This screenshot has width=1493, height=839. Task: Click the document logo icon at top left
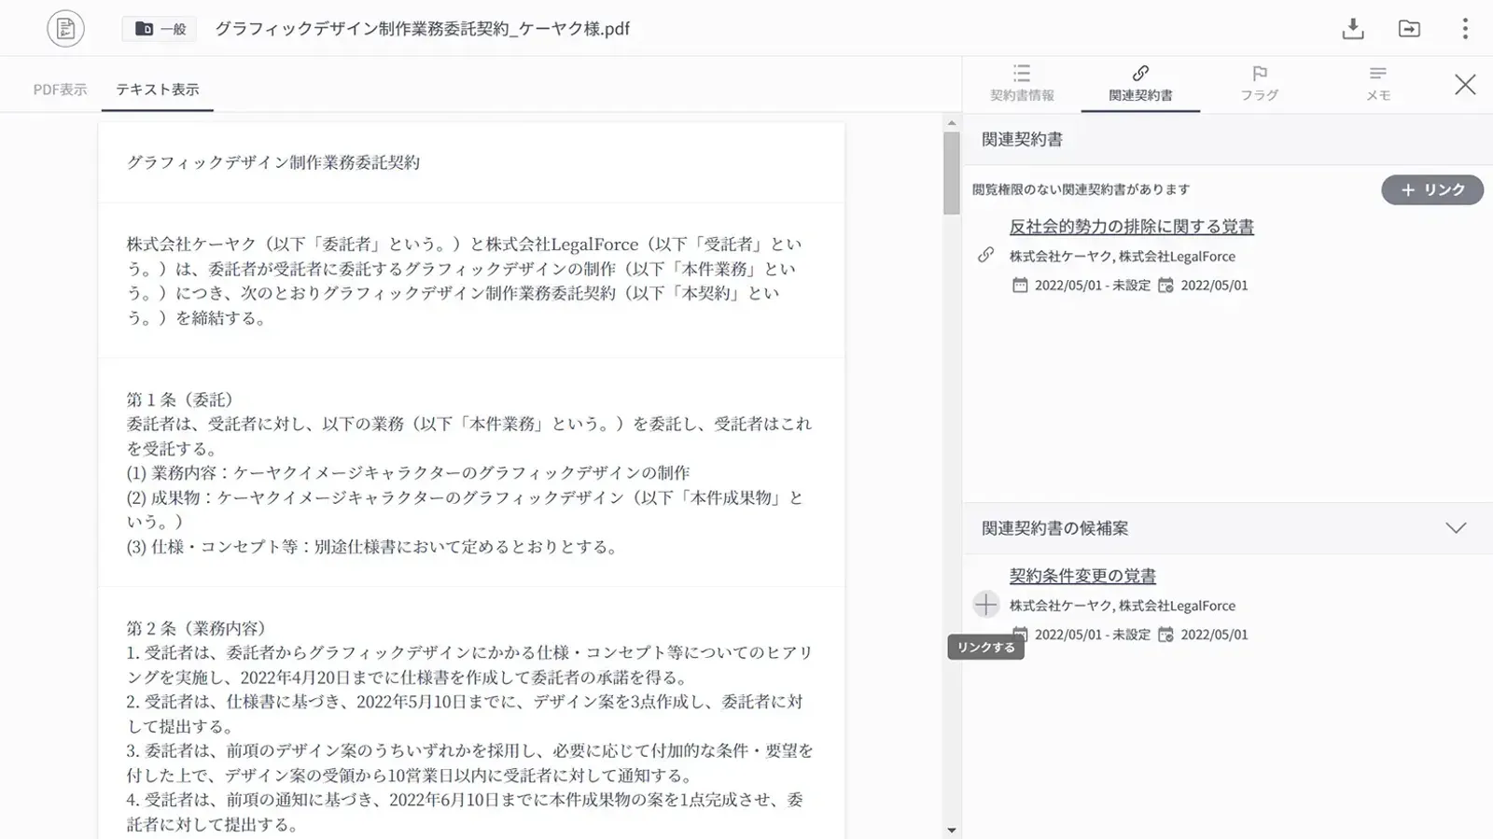[x=65, y=29]
